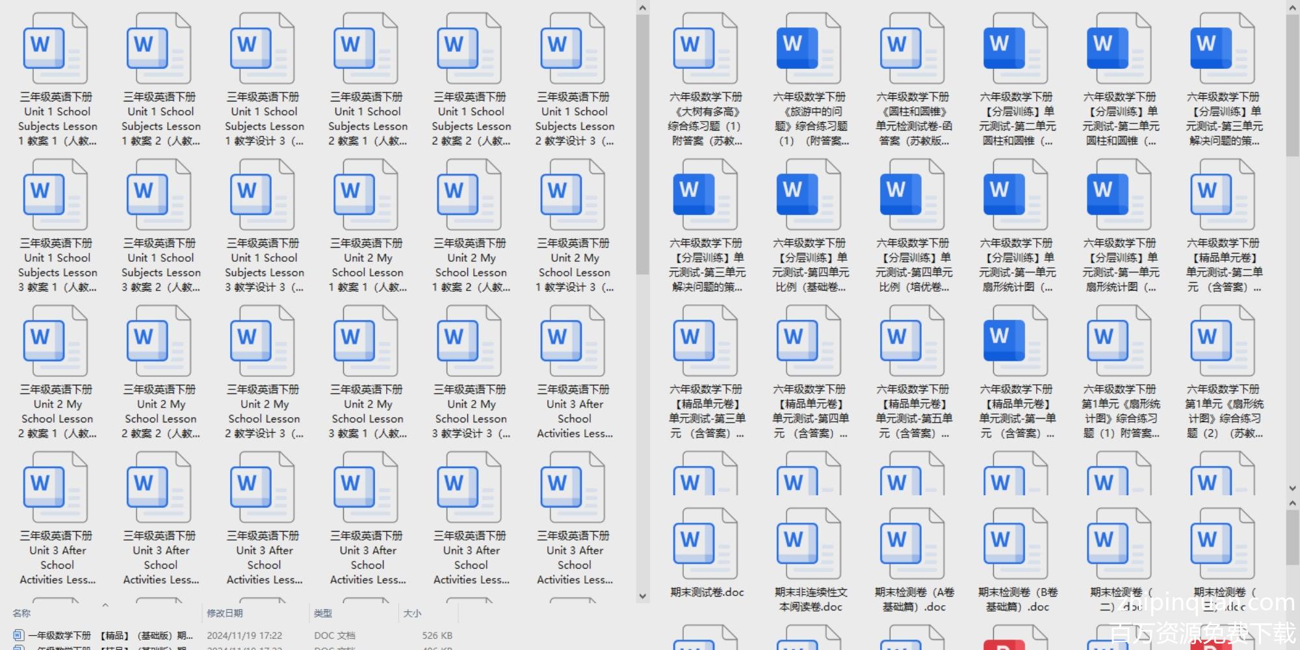Open Word file Unit 1 Lesson 1 教案 1
The image size is (1300, 650).
coord(55,49)
